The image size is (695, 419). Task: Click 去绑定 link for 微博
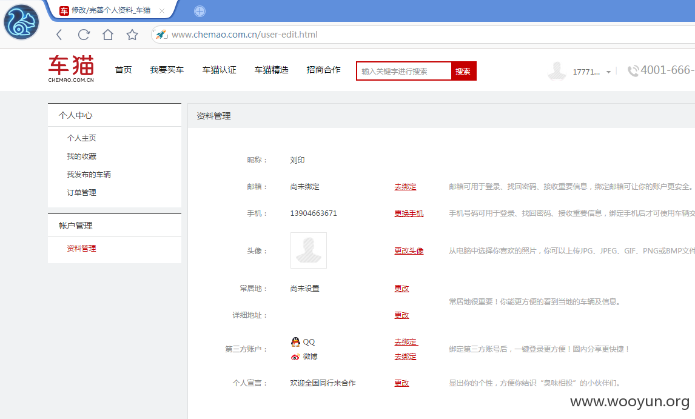tap(406, 357)
